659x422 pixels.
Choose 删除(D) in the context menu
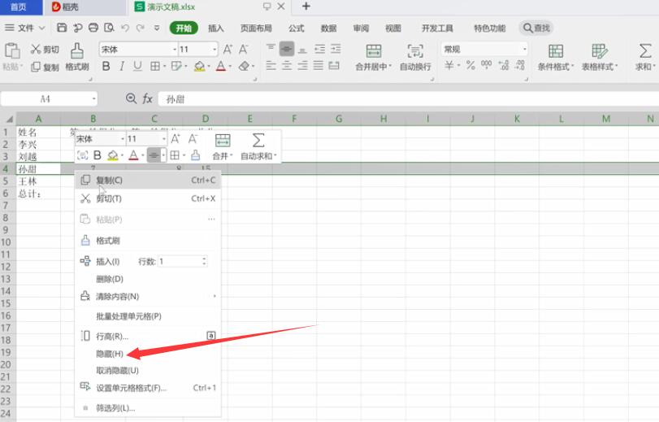click(148, 279)
